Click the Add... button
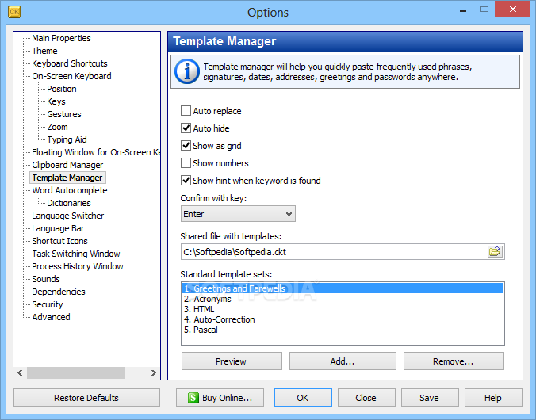 (x=343, y=361)
